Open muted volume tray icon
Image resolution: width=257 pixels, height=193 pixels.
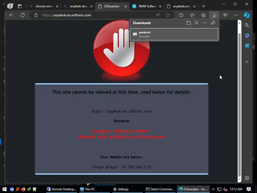(x=225, y=189)
